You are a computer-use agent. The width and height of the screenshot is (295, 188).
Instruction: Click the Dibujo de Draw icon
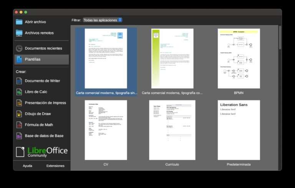tap(19, 114)
